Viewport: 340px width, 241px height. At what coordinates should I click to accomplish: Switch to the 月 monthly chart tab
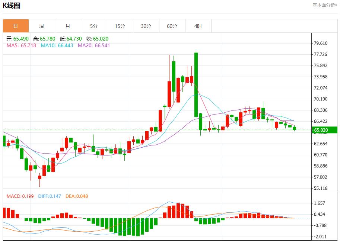[68, 26]
